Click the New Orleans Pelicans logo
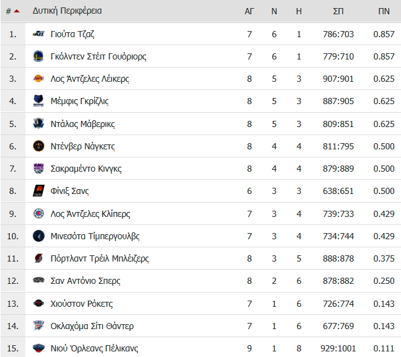Viewport: 401px width, 357px height. click(38, 348)
